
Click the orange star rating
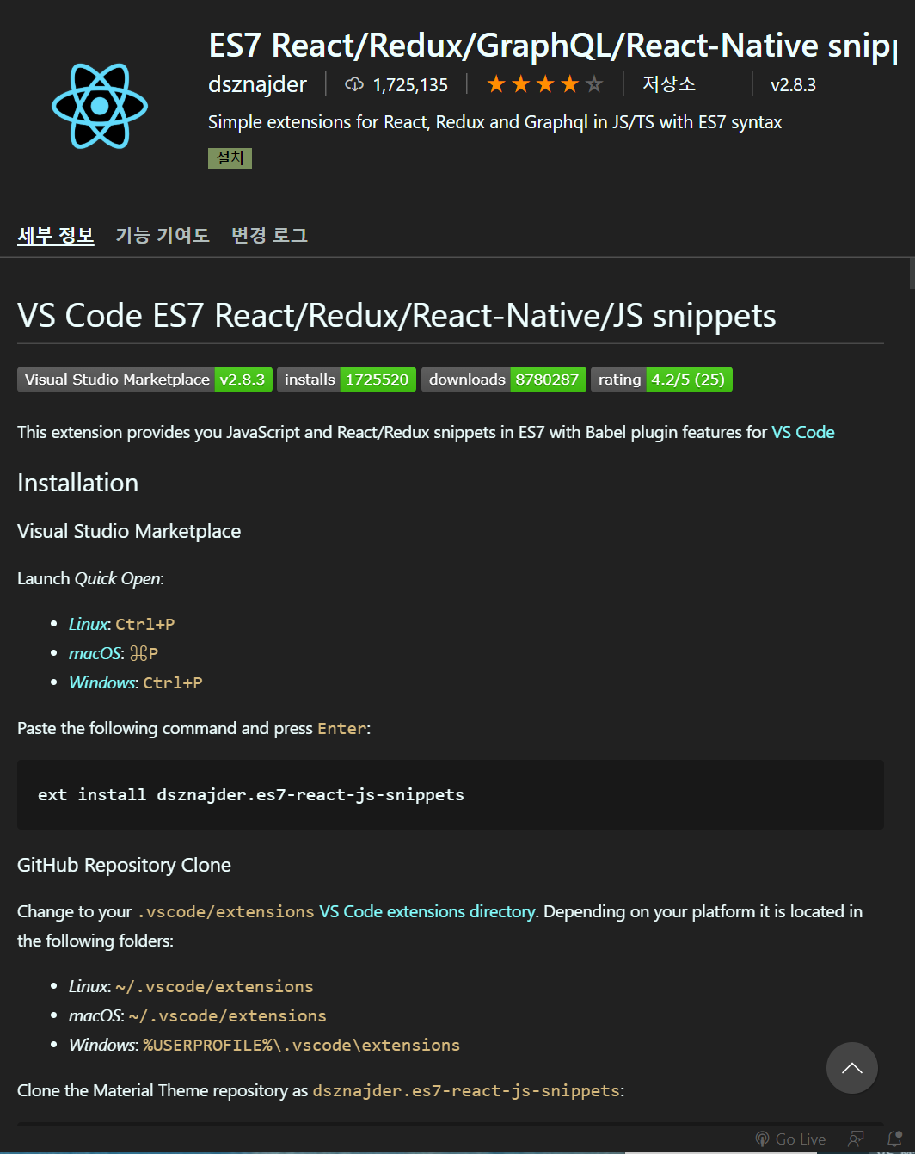(545, 84)
